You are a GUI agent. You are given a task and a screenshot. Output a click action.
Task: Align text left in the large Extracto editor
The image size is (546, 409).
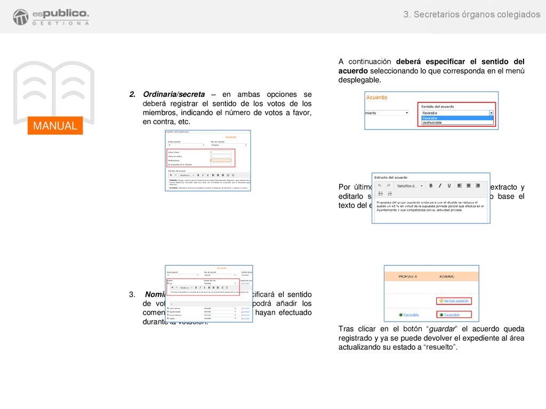460,186
